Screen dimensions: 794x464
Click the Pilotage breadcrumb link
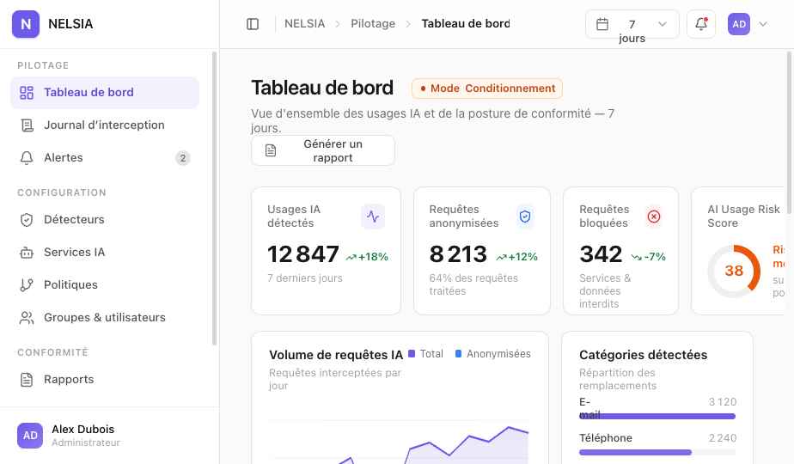click(x=373, y=24)
